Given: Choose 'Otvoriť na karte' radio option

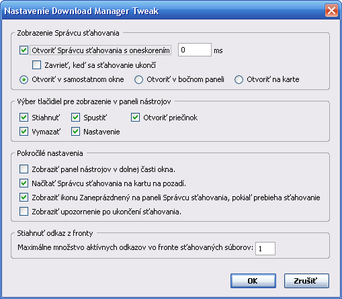Looking at the screenshot, I should (239, 80).
